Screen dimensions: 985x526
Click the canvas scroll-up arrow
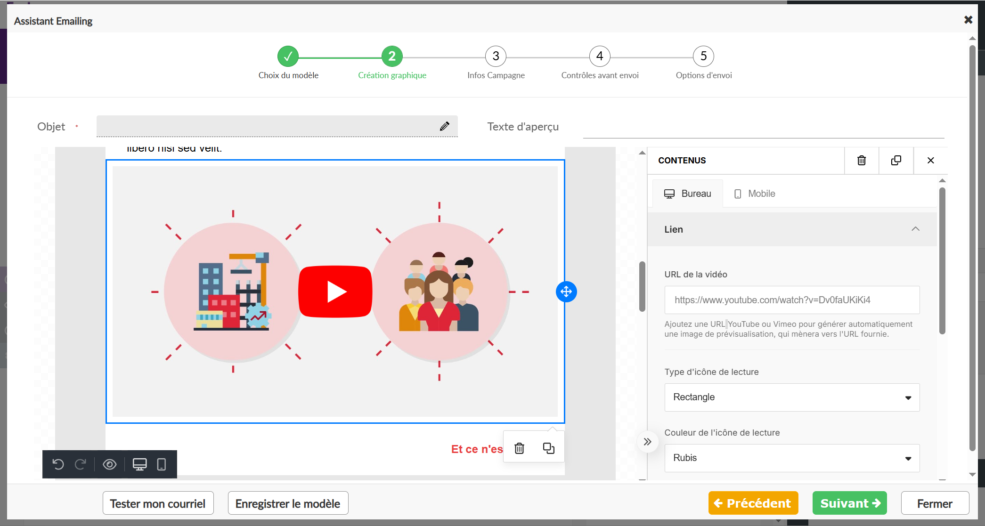point(642,153)
